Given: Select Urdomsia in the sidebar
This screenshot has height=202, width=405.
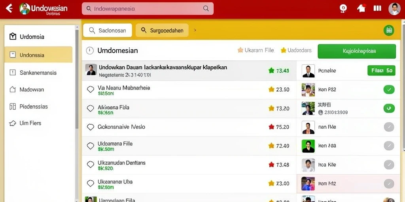Looking at the screenshot, I should 38,37.
